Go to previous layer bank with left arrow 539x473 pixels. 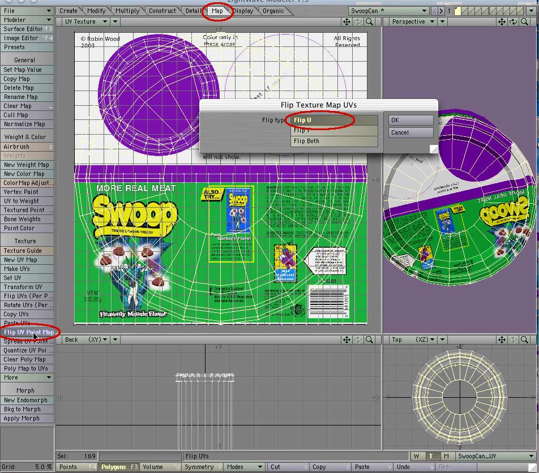click(434, 11)
